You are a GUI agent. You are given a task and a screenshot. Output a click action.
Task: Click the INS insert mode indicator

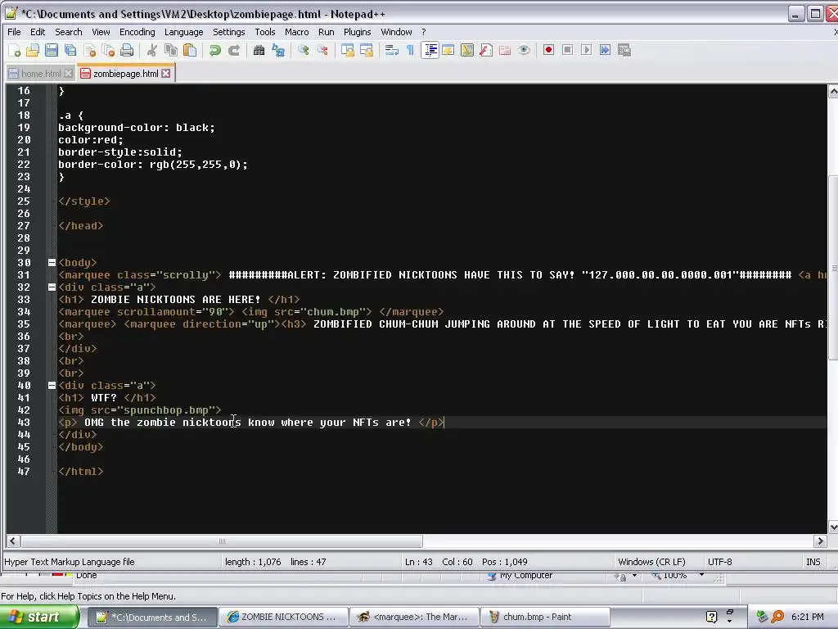click(x=813, y=562)
